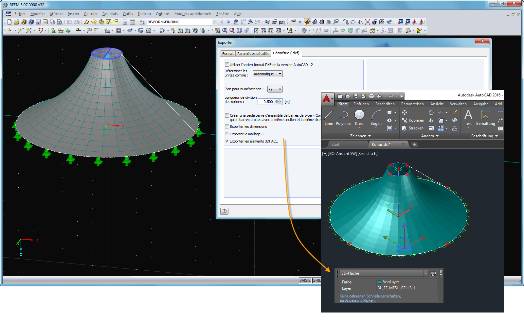Enable the AutoCAD 12 DXF format checkbox

tap(227, 64)
